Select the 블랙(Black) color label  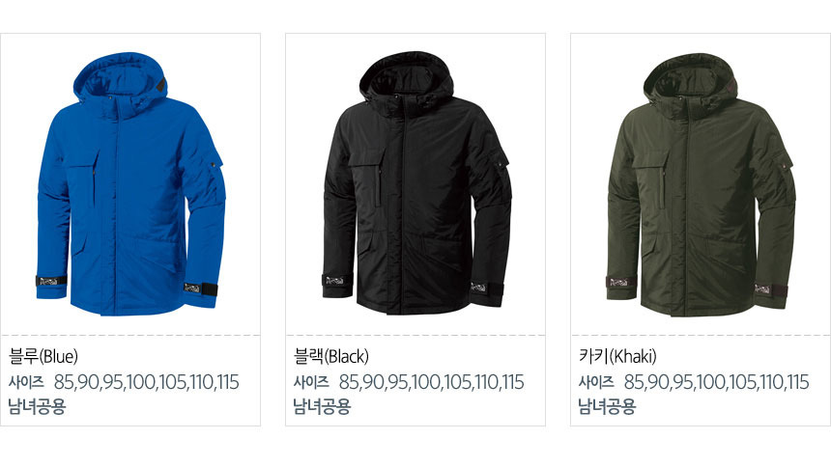pos(331,356)
